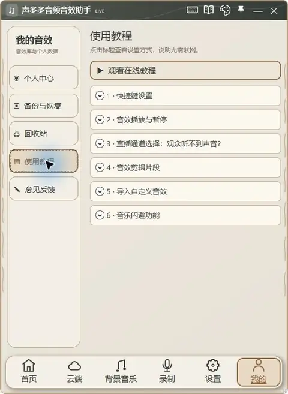Open the keyboard shortcuts icon in title bar
The image size is (288, 394).
[x=192, y=10]
